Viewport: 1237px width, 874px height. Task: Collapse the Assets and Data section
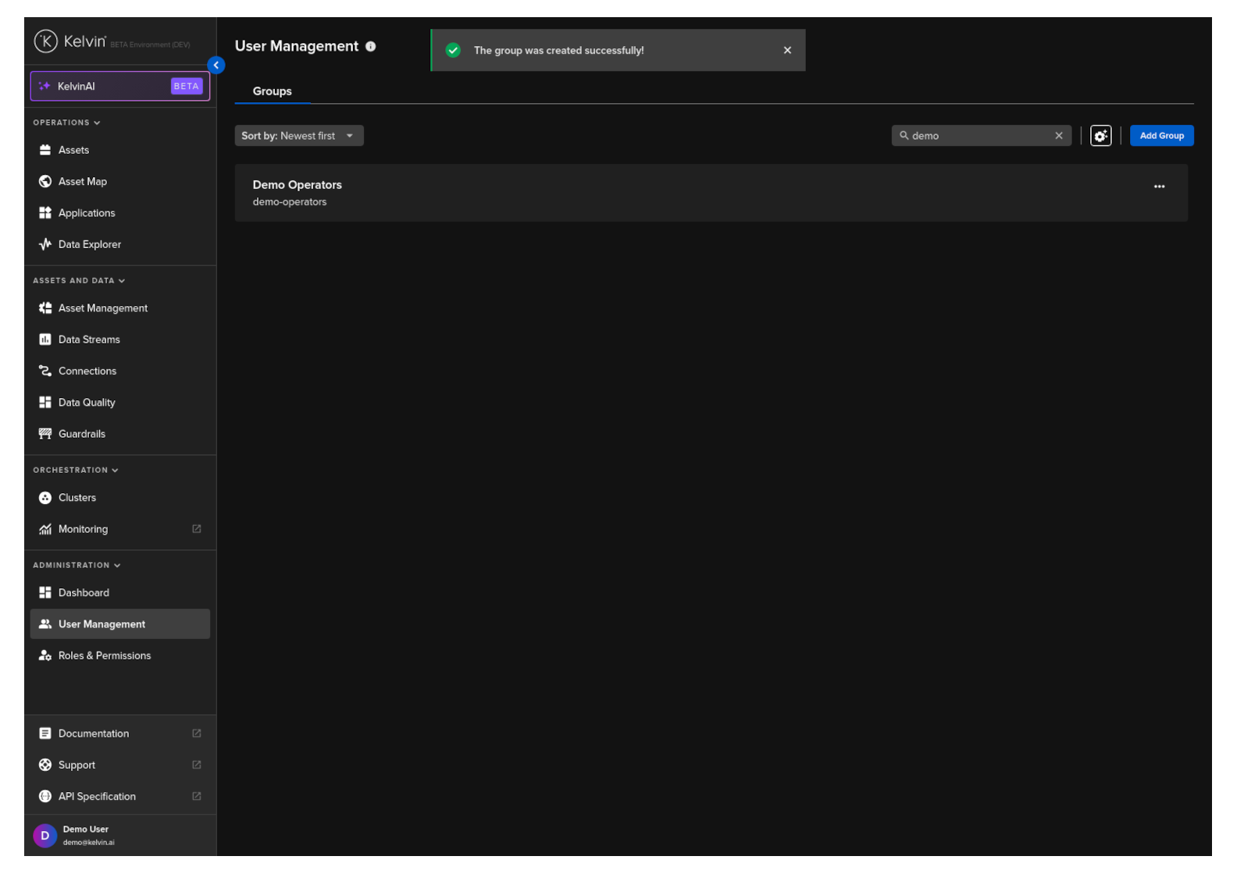tap(79, 280)
